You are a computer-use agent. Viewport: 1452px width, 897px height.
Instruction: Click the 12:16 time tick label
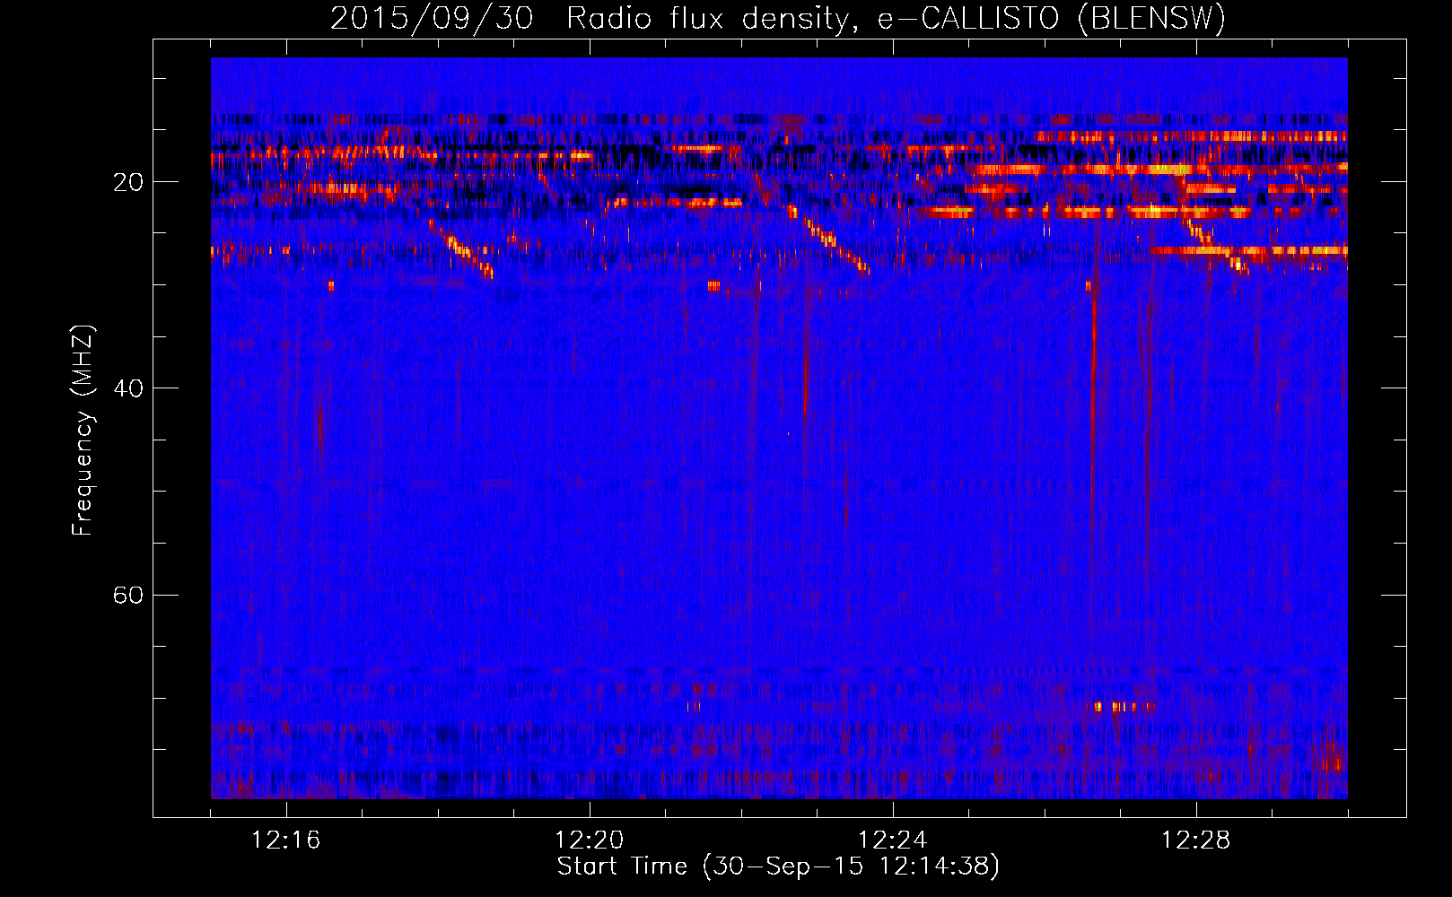(x=286, y=840)
